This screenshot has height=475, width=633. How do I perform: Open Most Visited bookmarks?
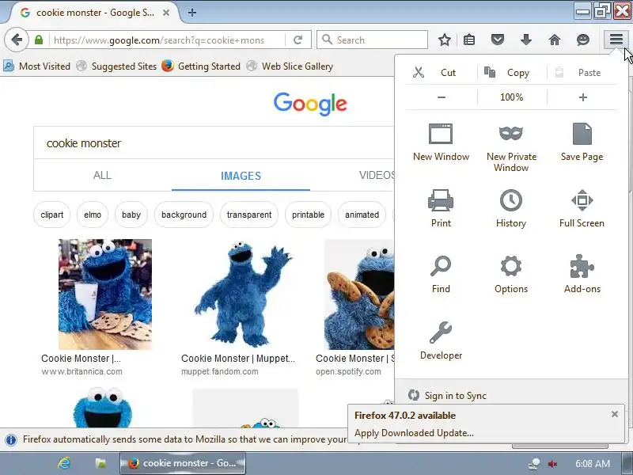point(36,66)
